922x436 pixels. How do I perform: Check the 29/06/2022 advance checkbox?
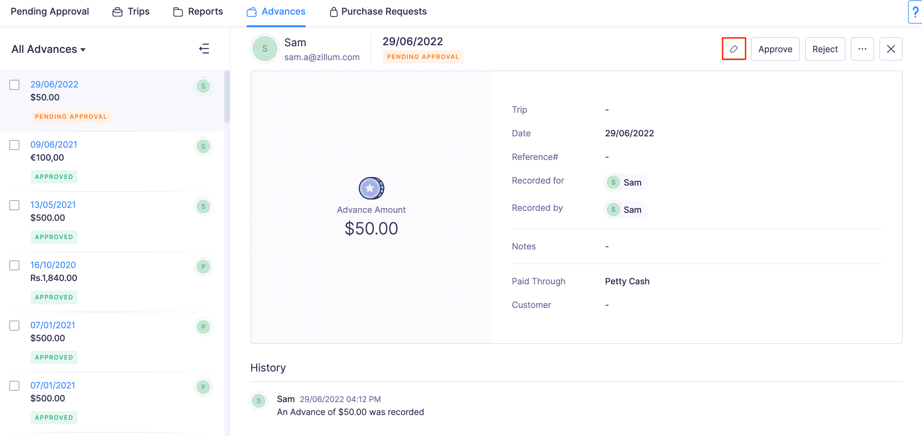coord(14,85)
